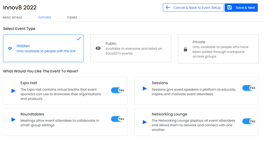Disable the Sessions feature toggle

[249, 88]
